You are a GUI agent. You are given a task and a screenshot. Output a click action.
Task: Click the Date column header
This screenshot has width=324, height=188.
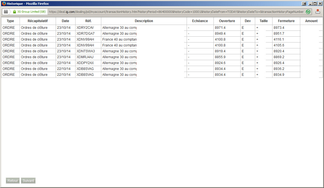[65, 21]
